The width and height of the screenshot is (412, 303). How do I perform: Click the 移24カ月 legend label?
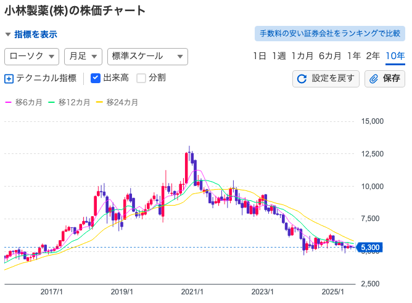(122, 102)
